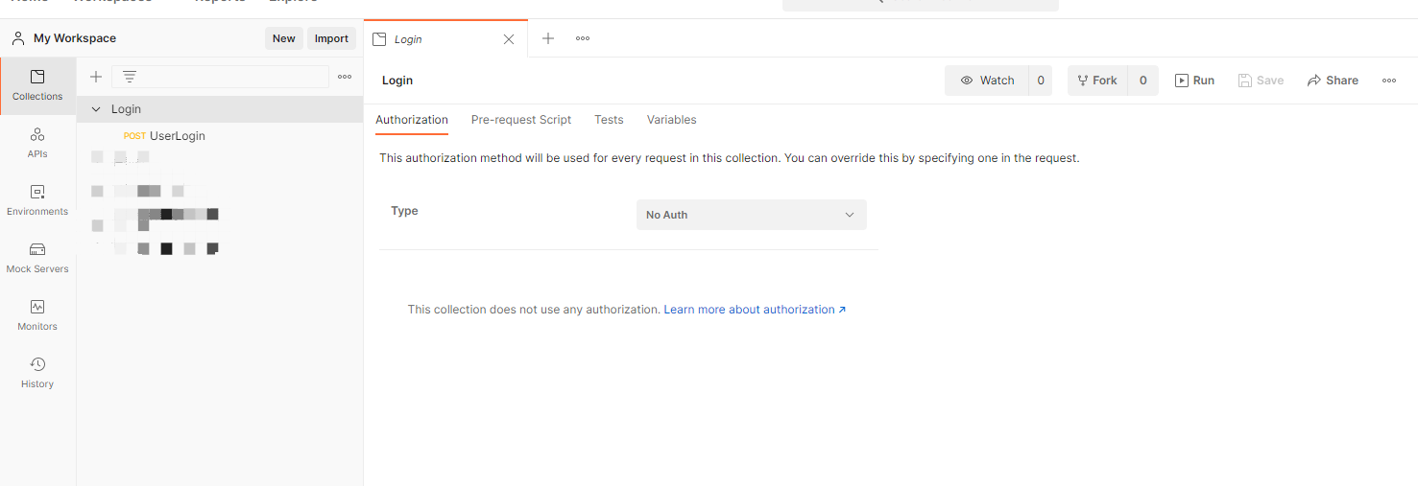
Task: Click the New button
Action: pos(284,38)
